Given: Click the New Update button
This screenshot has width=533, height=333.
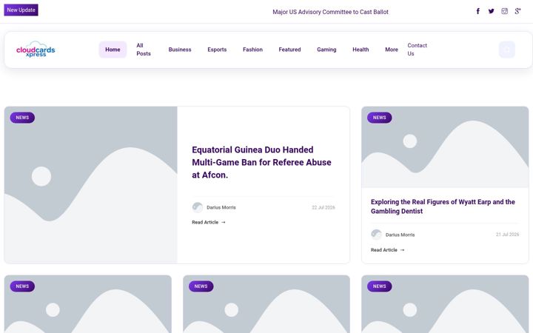Looking at the screenshot, I should (21, 10).
